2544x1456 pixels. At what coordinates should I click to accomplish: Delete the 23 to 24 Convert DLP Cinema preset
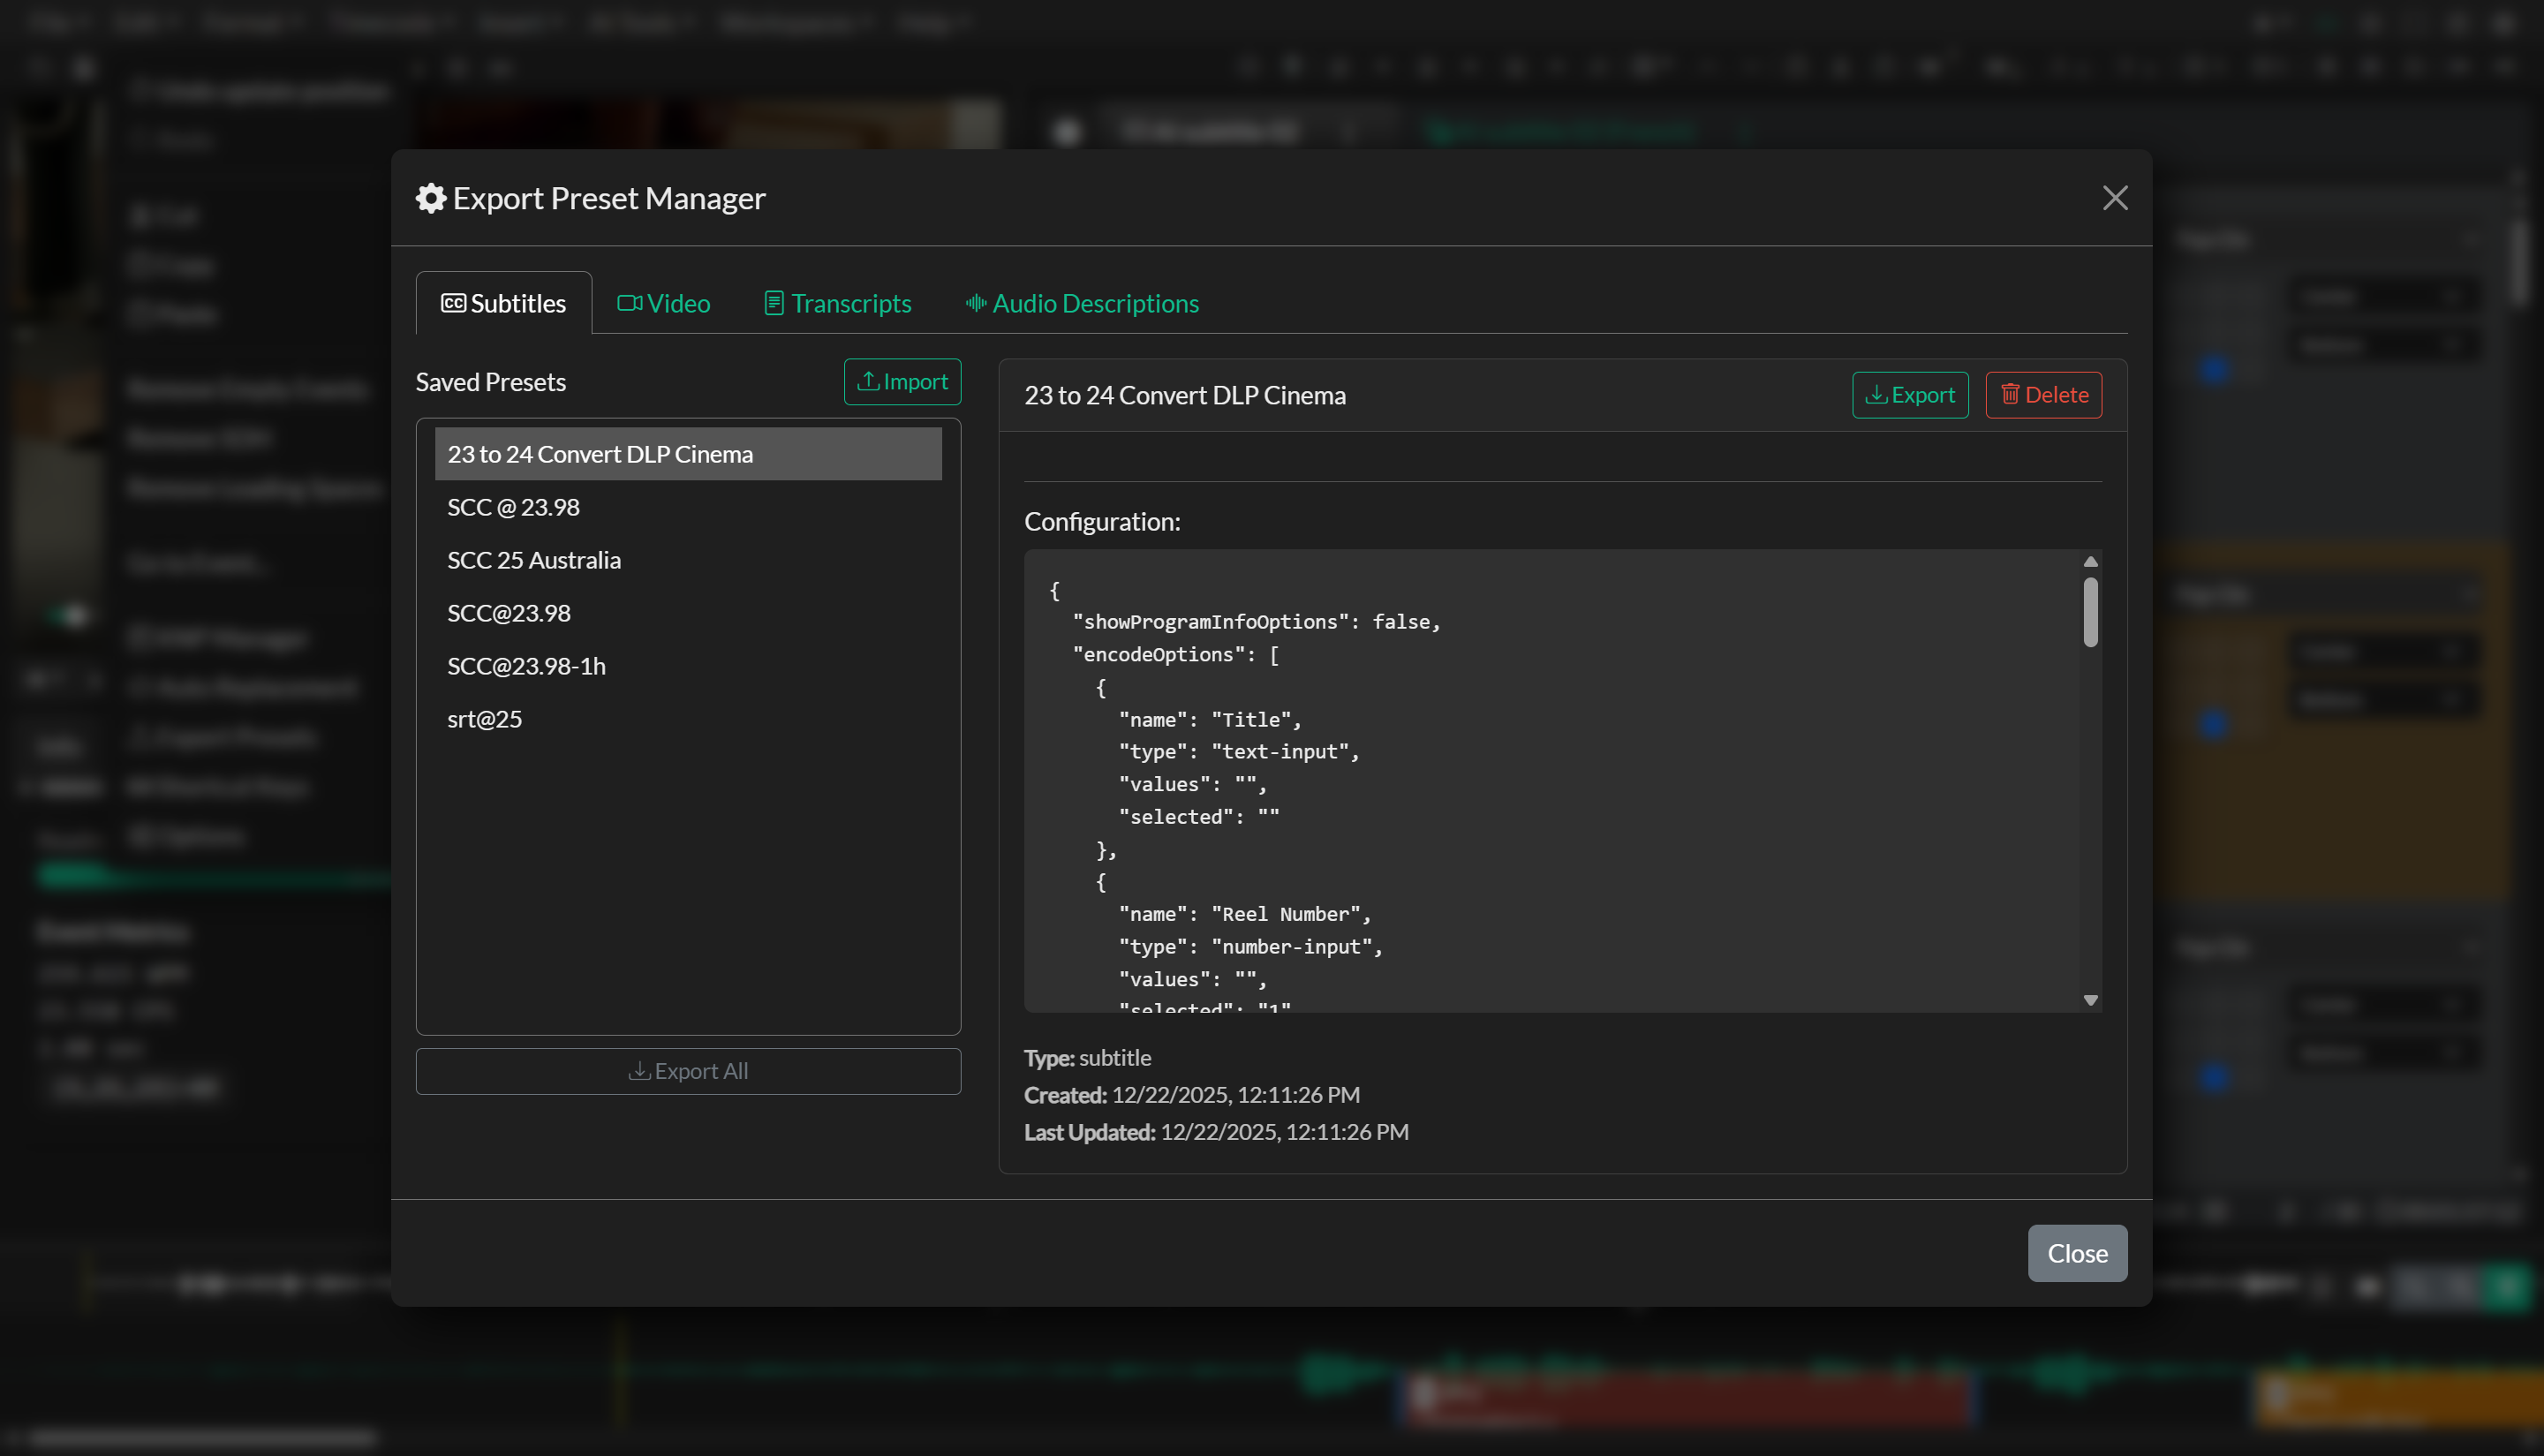click(2042, 395)
